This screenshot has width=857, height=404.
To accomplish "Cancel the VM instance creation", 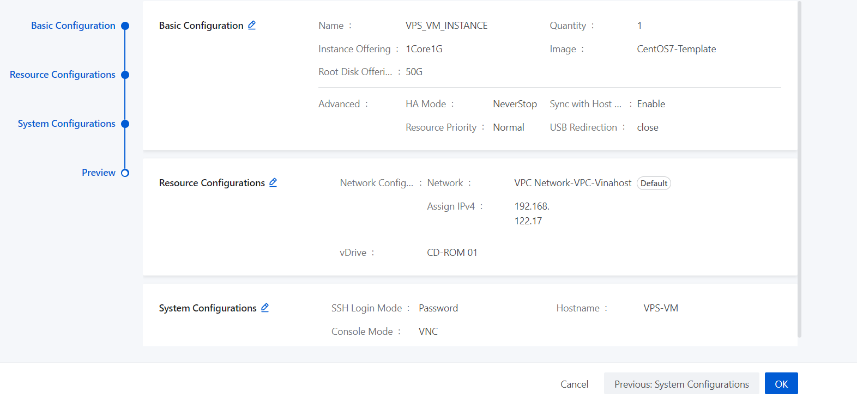I will pyautogui.click(x=574, y=384).
